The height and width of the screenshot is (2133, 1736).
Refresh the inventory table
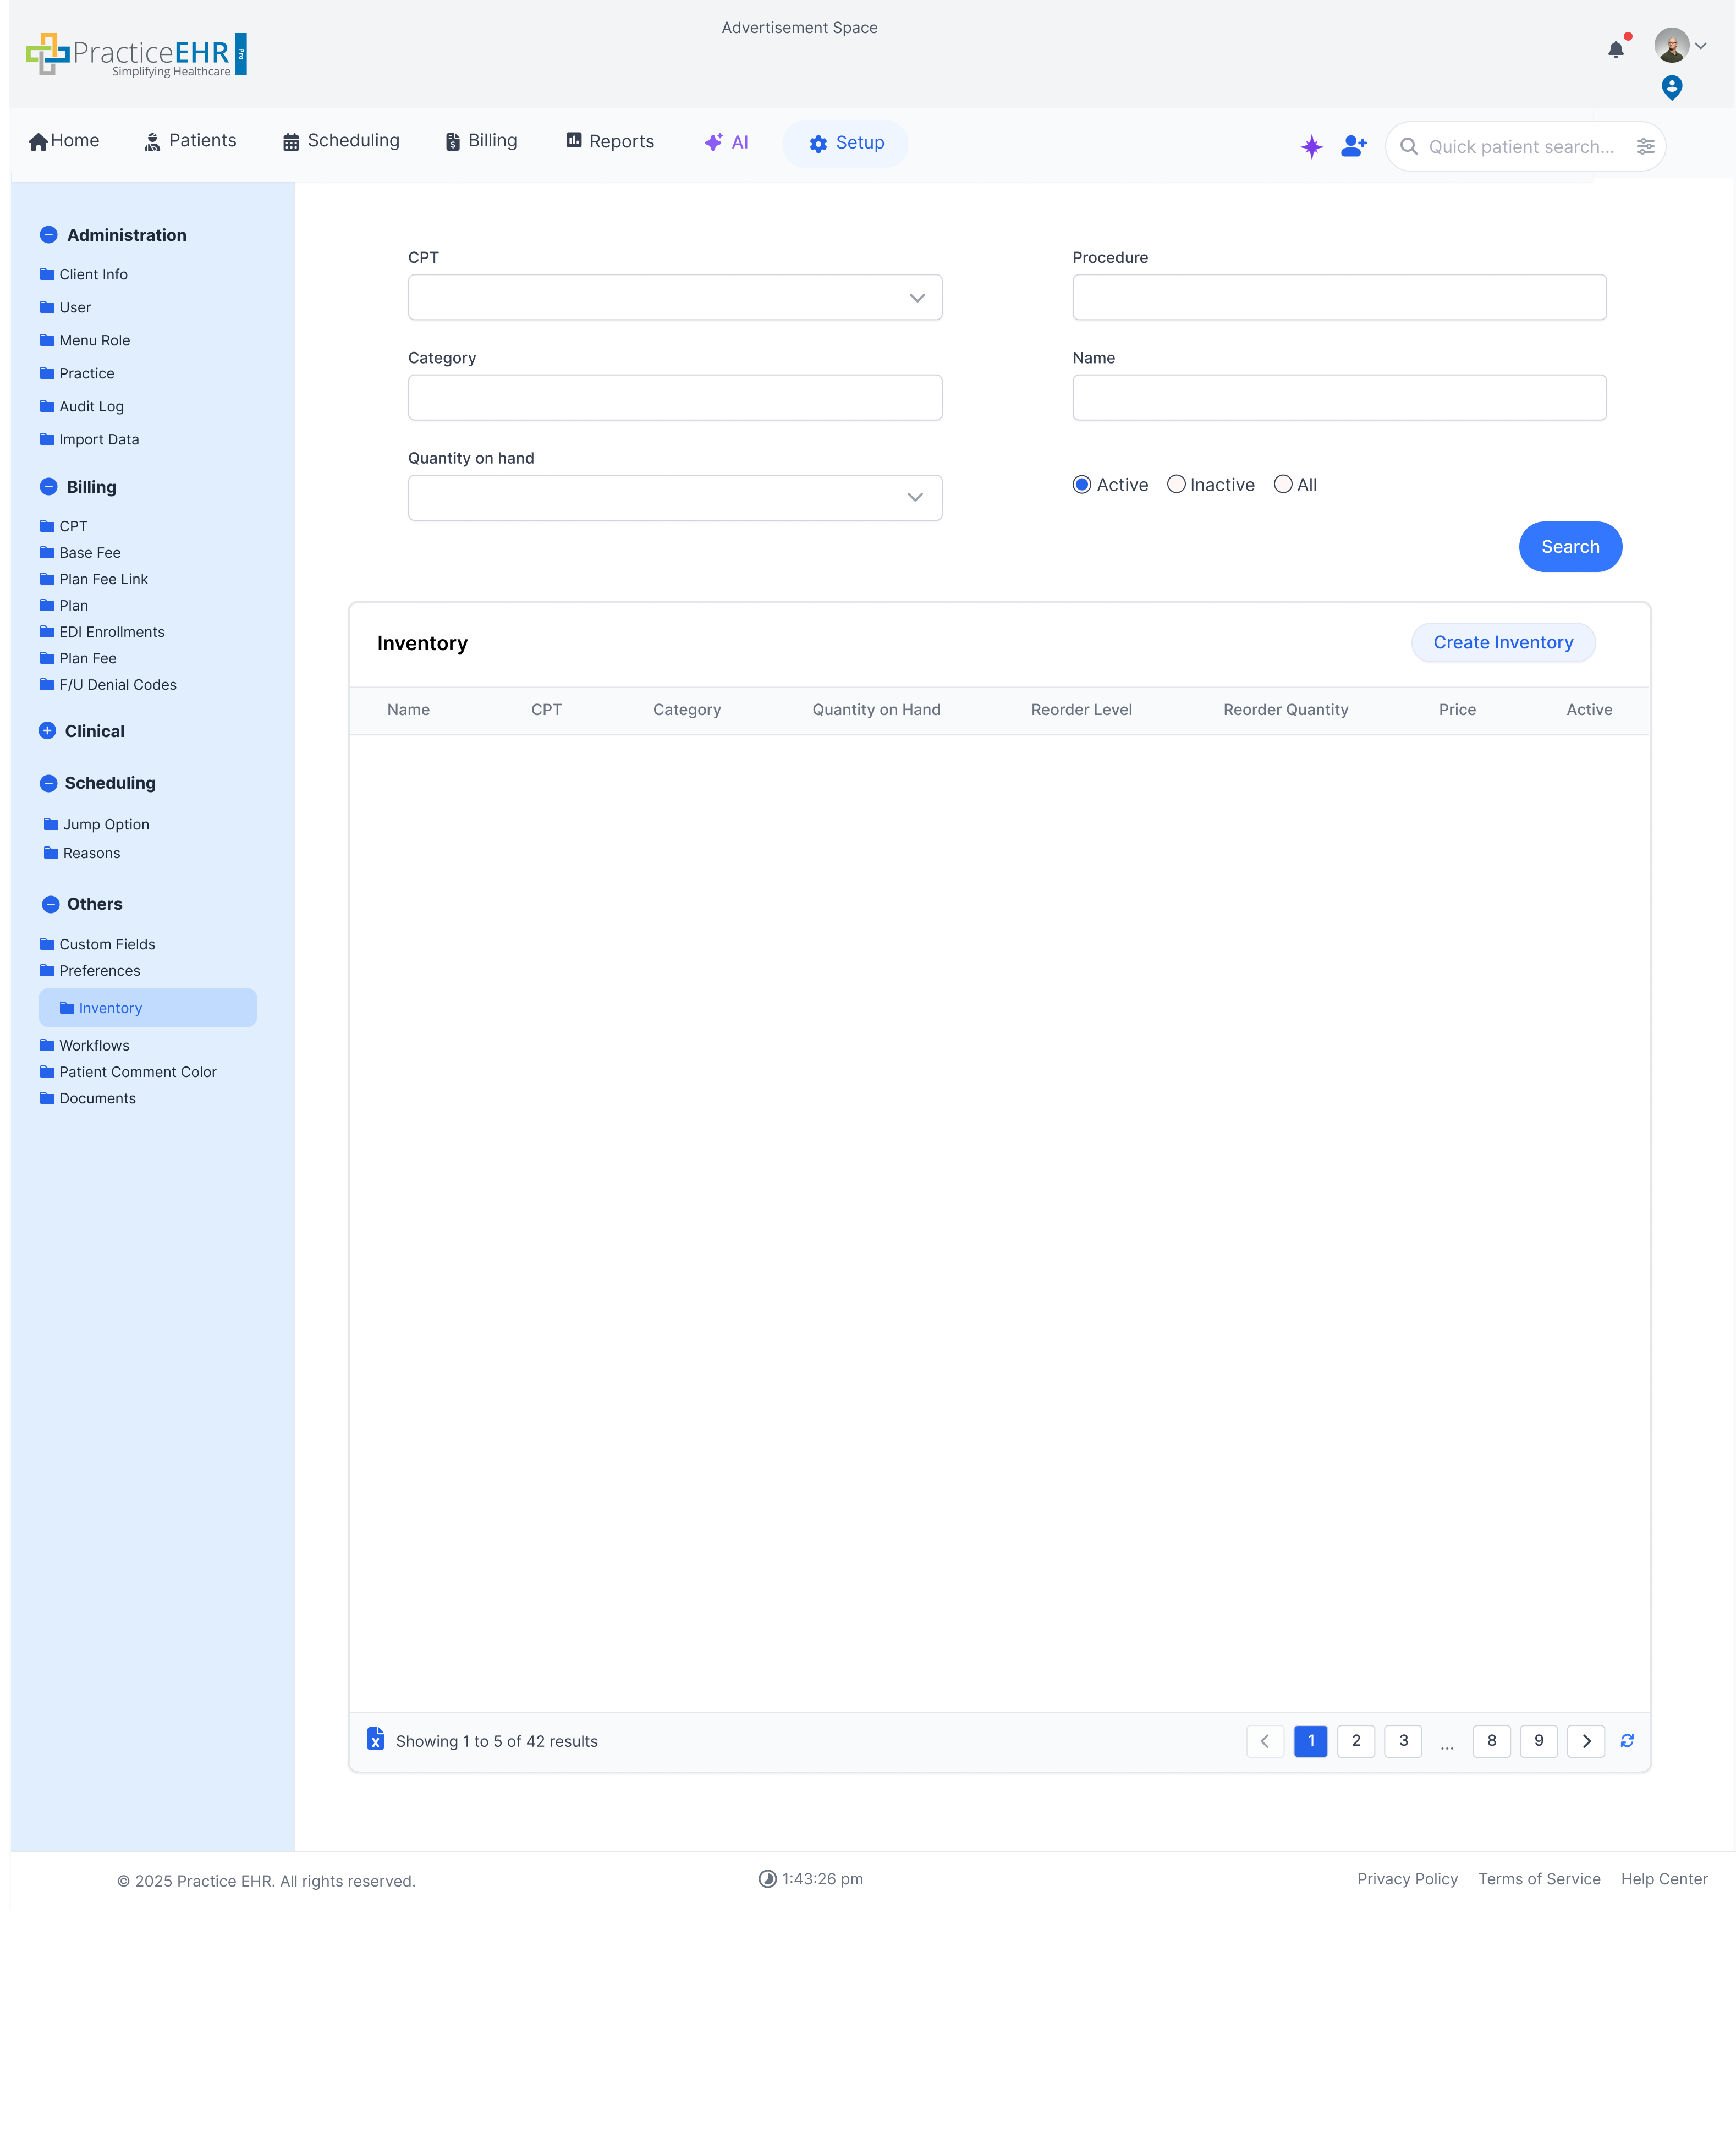tap(1627, 1740)
